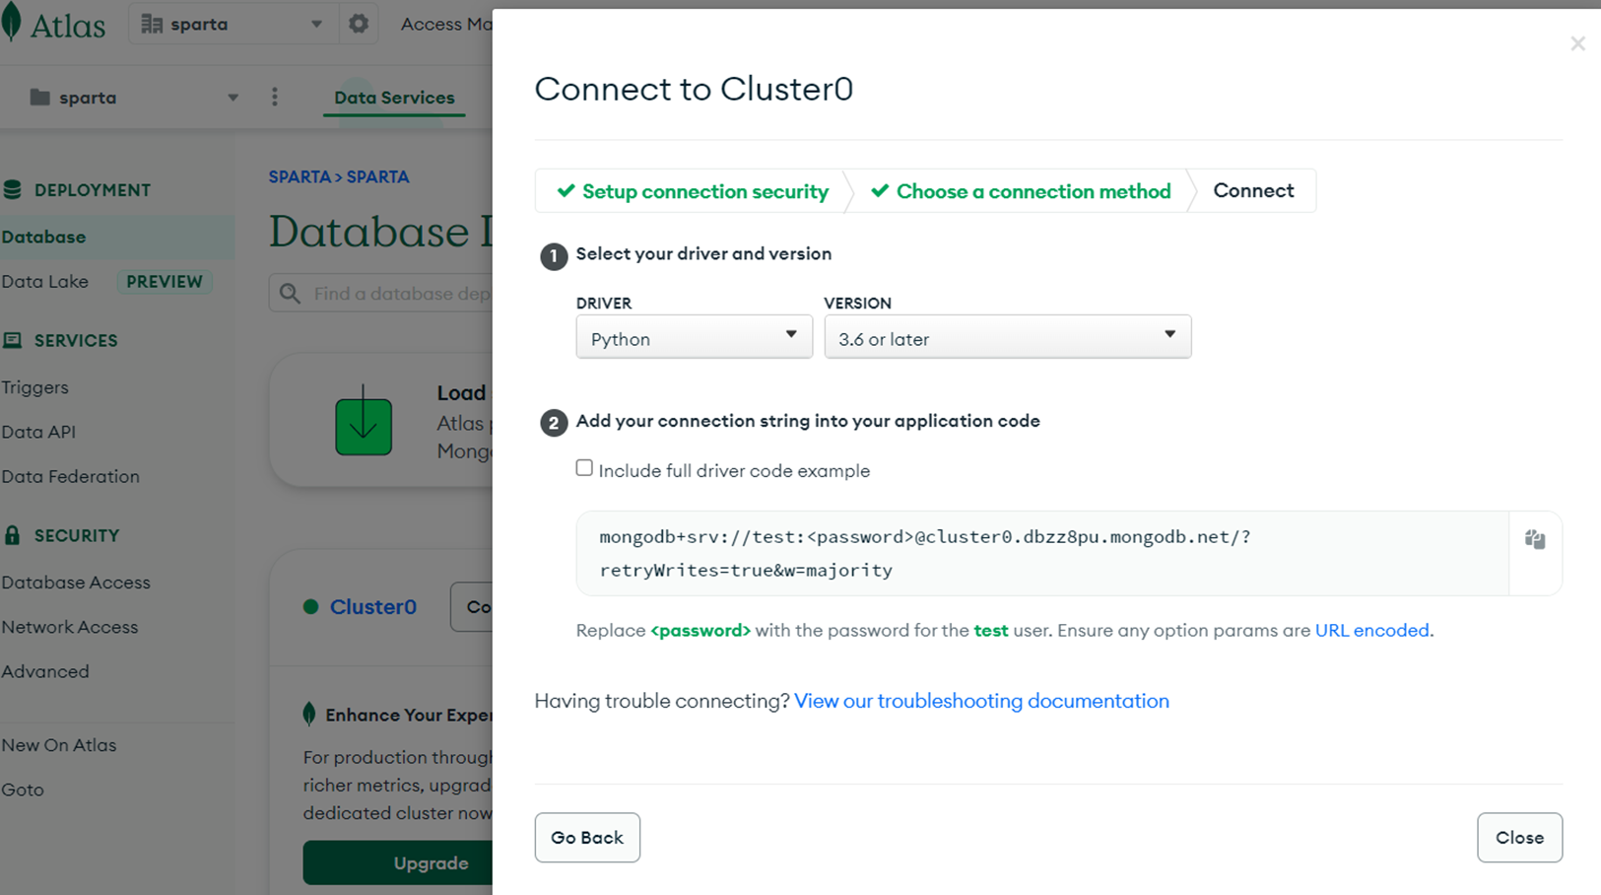Click the Select your driver and version heading

(703, 253)
